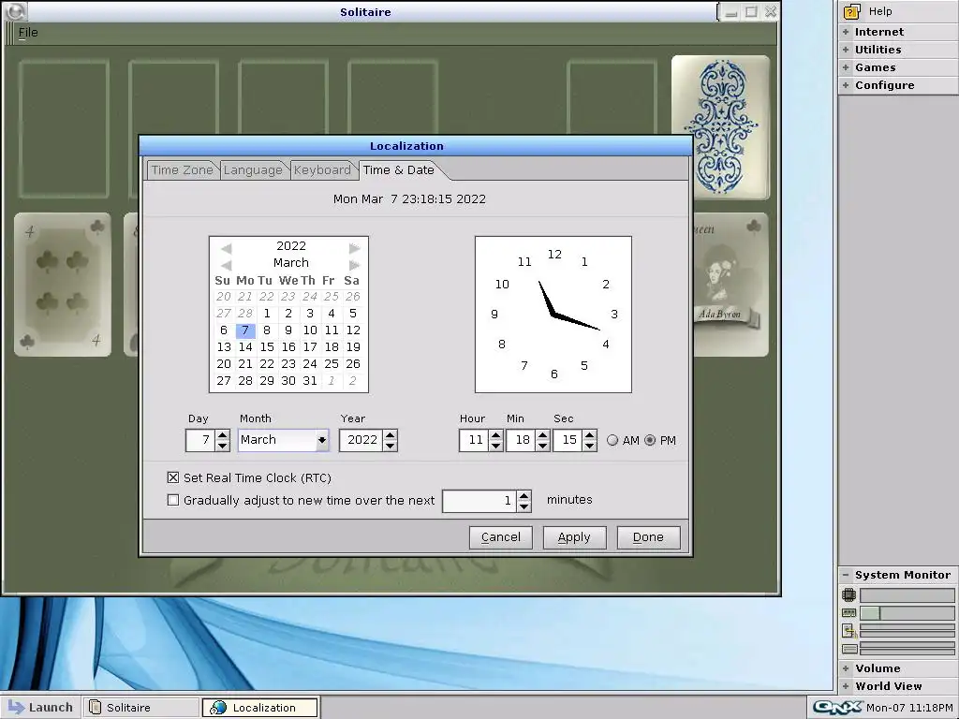
Task: Click the Launch menu arrow icon
Action: [x=16, y=707]
